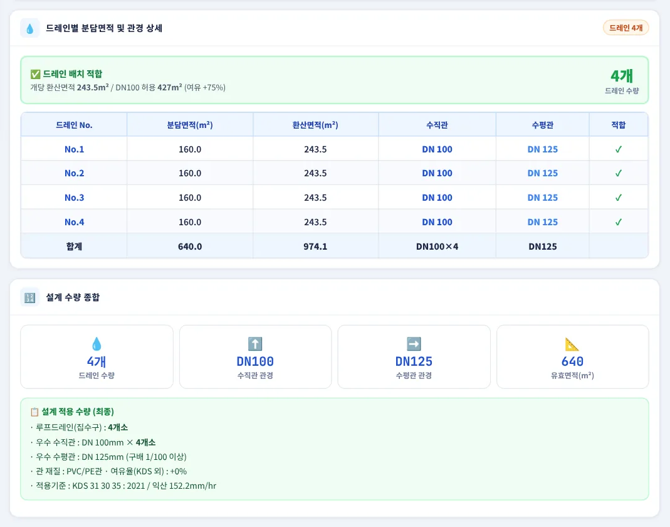Image resolution: width=670 pixels, height=527 pixels.
Task: Click the 640.0 total in the 합계 row
Action: point(190,247)
